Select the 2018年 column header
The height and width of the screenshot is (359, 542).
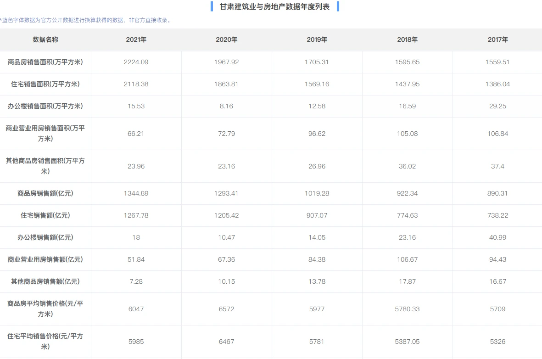click(x=407, y=40)
